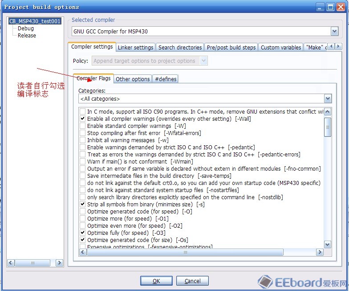Select the Debug build target
Image resolution: width=349 pixels, height=291 pixels.
(x=26, y=29)
